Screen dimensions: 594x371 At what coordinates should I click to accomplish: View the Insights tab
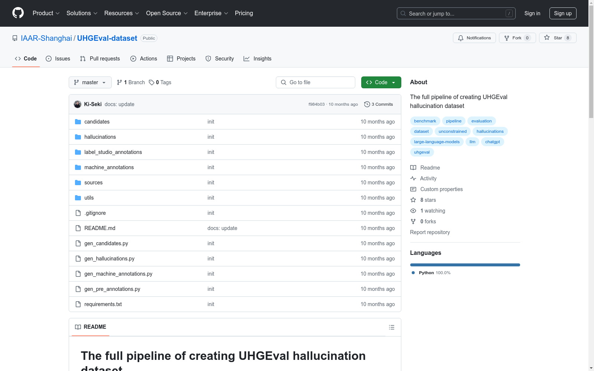pyautogui.click(x=257, y=59)
